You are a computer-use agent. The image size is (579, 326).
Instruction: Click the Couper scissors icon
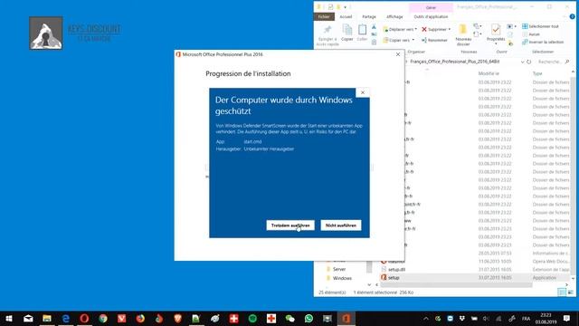374,27
